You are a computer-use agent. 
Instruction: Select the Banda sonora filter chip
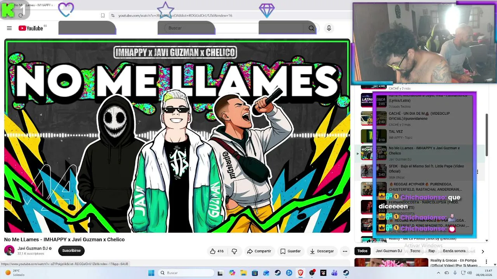pos(454,251)
